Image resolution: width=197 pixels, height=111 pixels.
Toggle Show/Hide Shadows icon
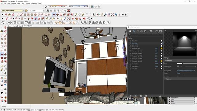click(x=46, y=6)
